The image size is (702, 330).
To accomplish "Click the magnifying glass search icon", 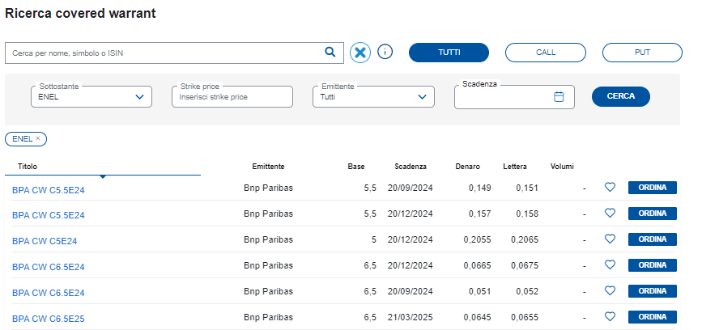I will pyautogui.click(x=330, y=52).
